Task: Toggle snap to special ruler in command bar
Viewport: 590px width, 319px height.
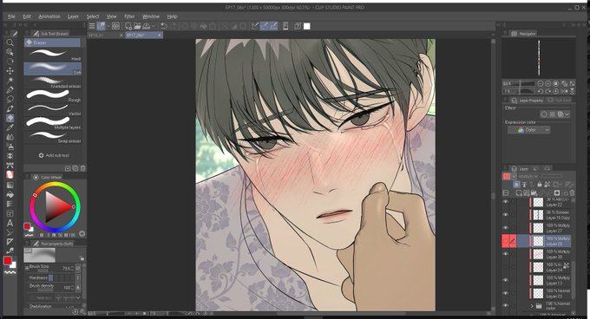Action: (x=265, y=26)
